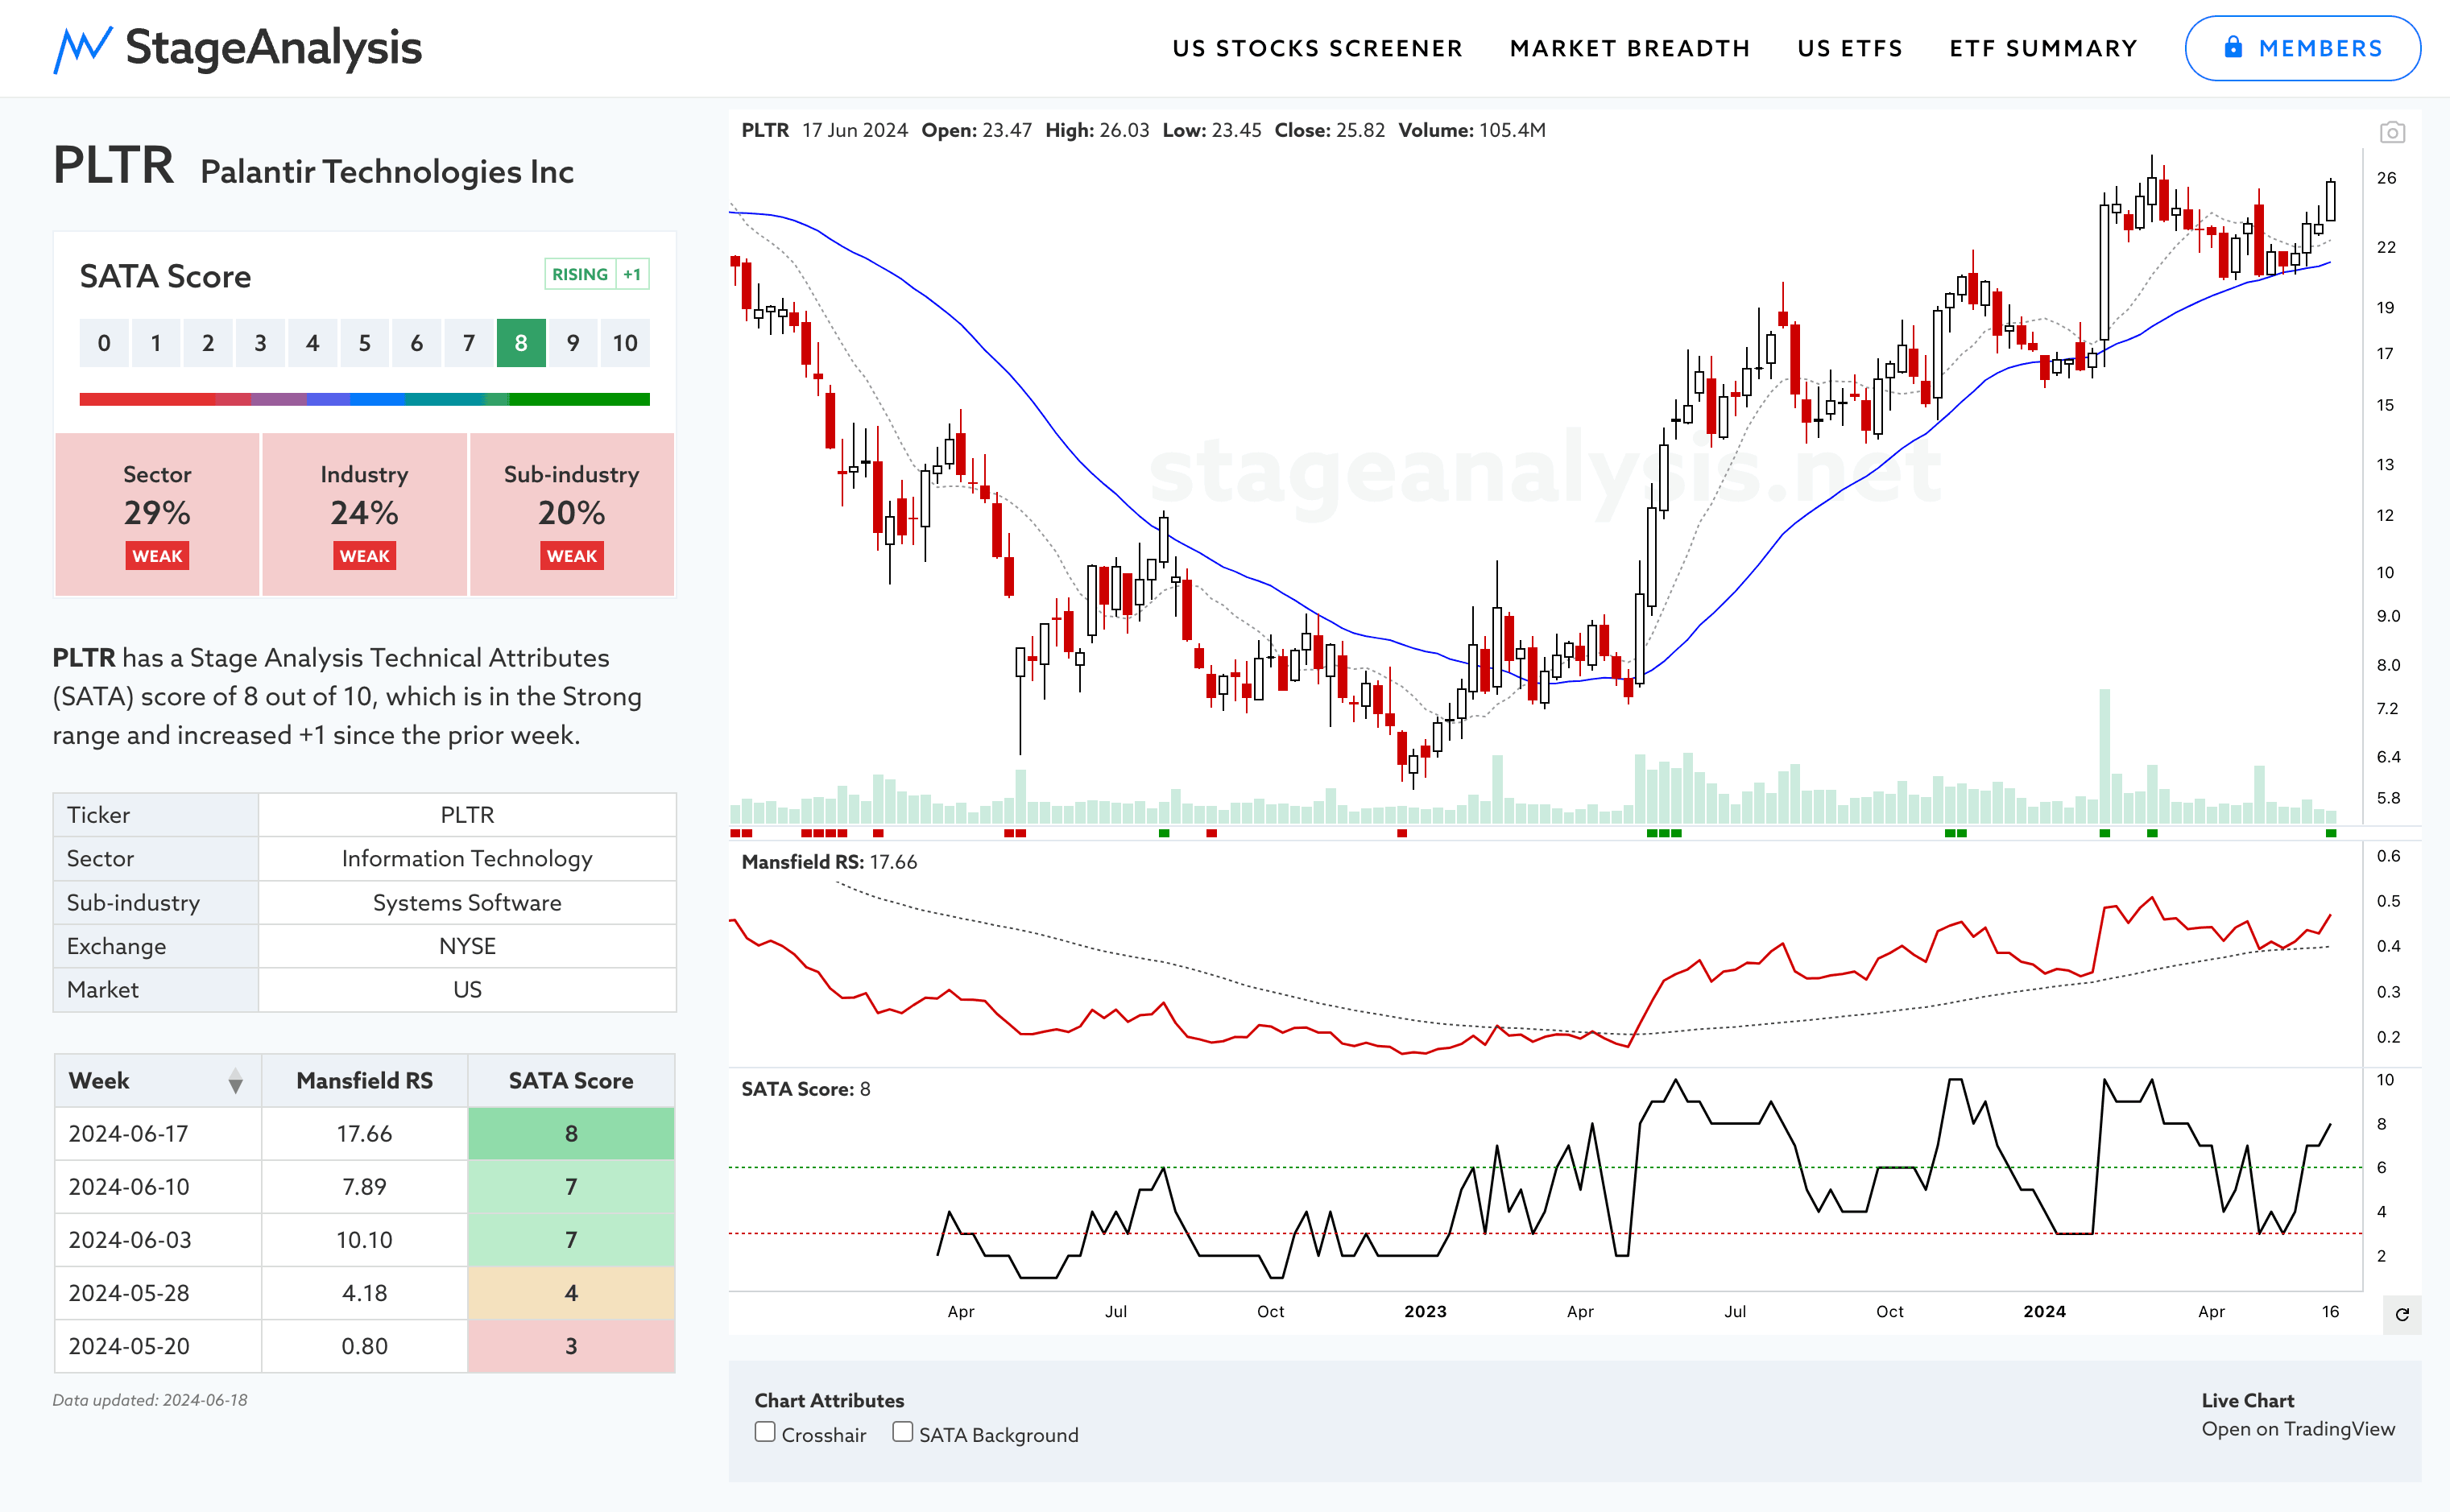The width and height of the screenshot is (2450, 1512).
Task: Click the RISING +1 badge
Action: tap(598, 274)
